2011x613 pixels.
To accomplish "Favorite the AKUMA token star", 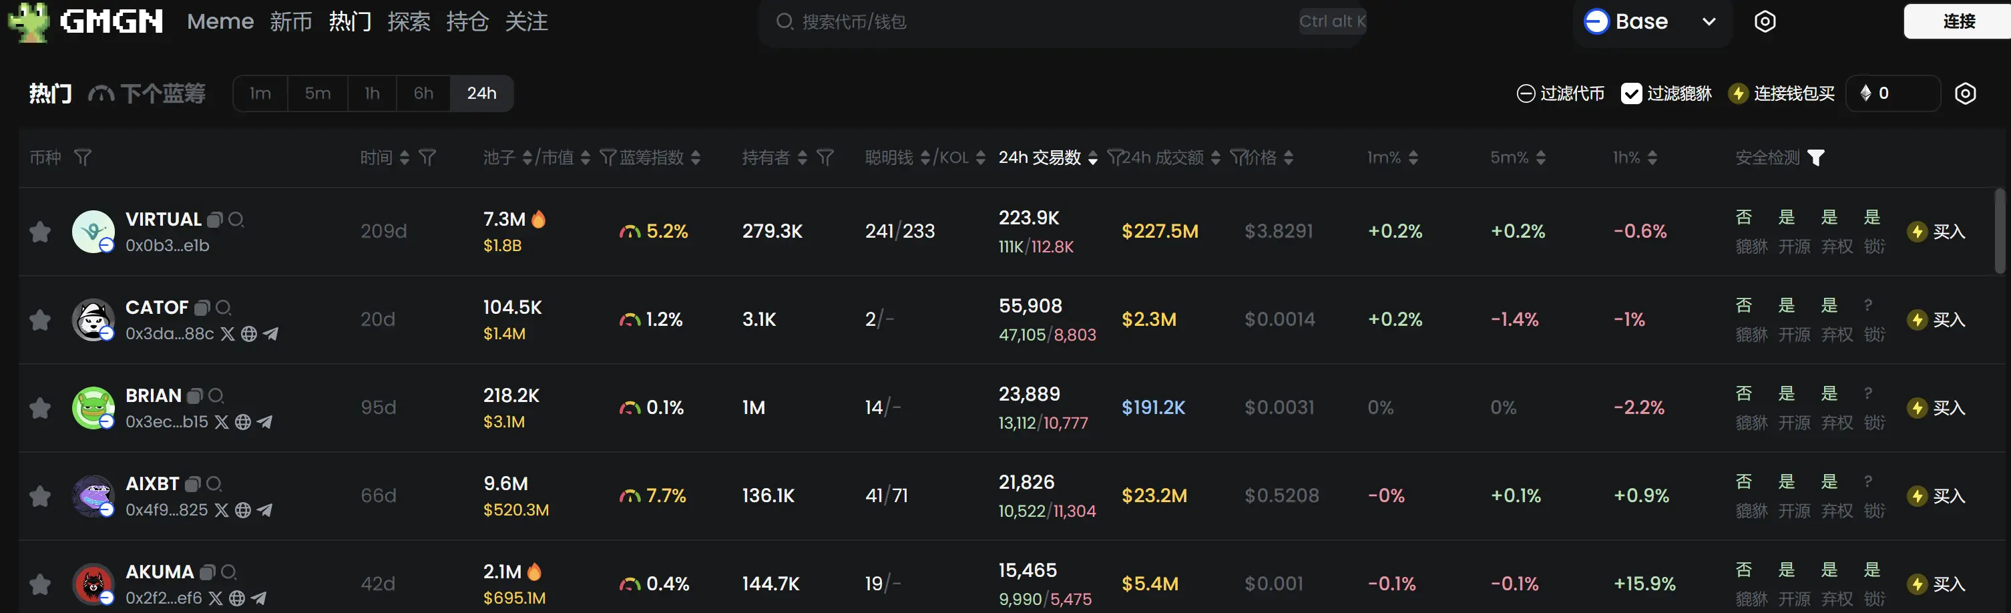I will click(x=40, y=585).
